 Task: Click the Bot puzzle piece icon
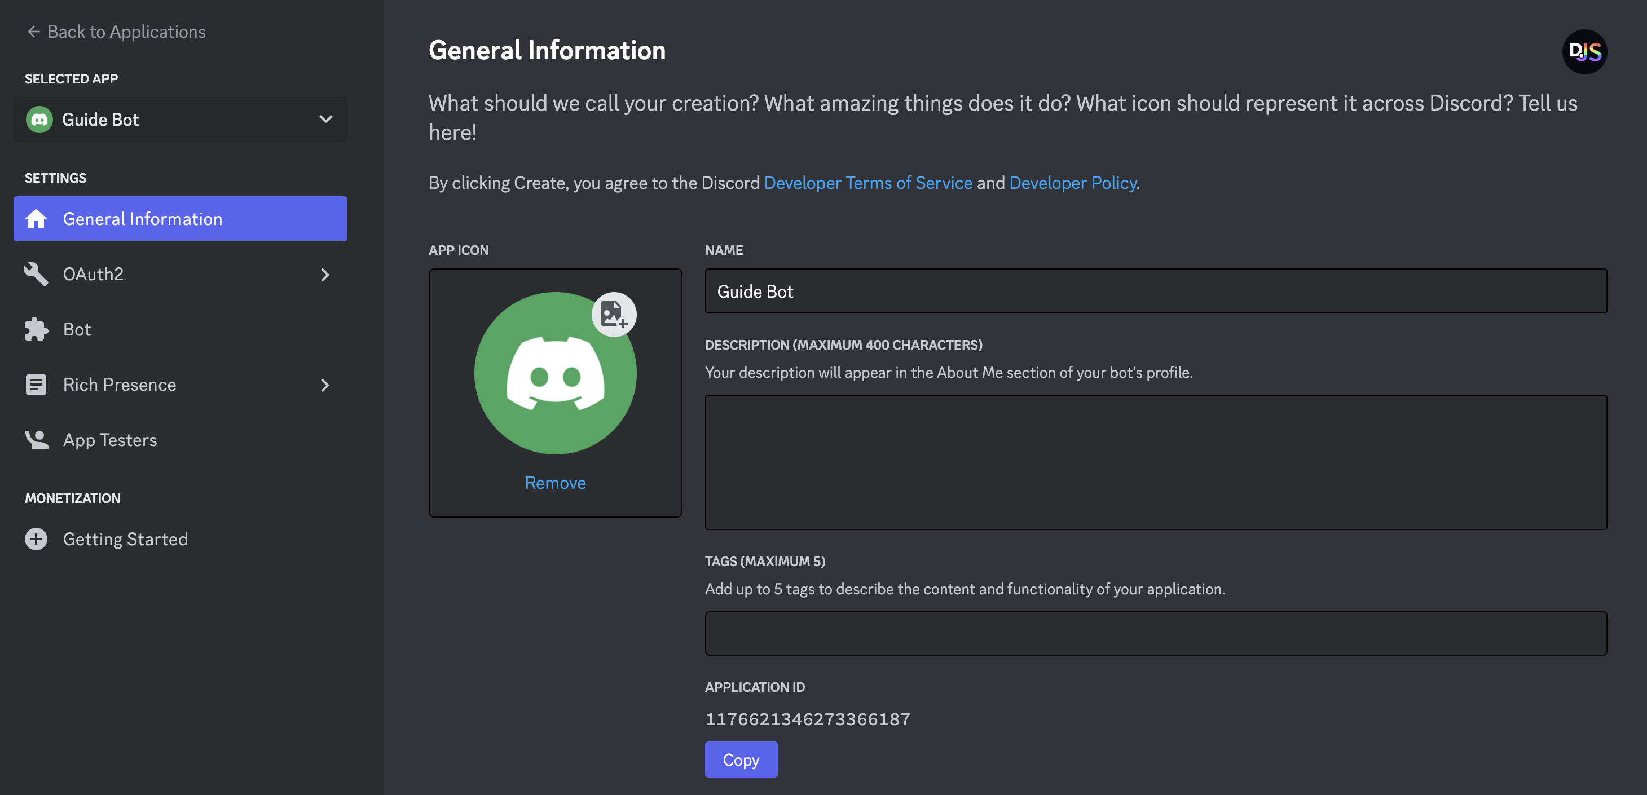(36, 329)
